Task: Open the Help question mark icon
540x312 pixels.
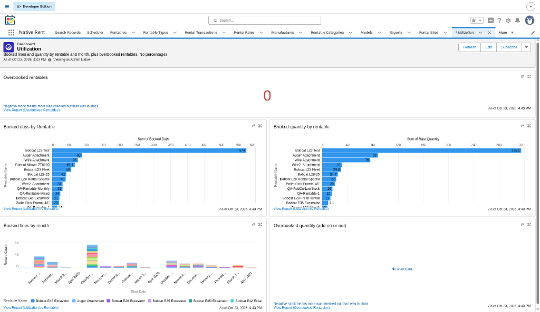Action: pyautogui.click(x=499, y=21)
